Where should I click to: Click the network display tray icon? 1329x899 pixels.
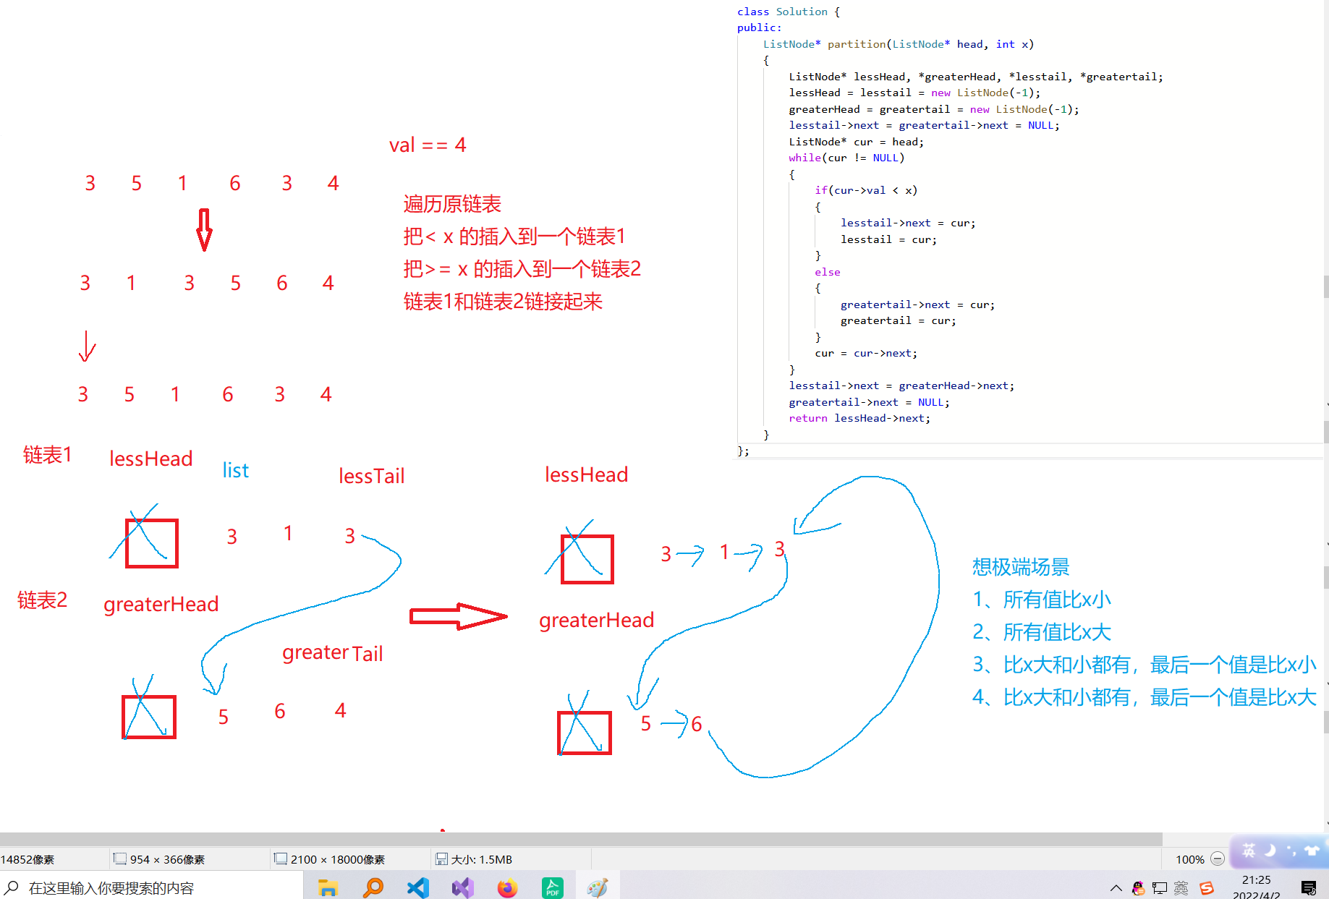click(x=1160, y=887)
